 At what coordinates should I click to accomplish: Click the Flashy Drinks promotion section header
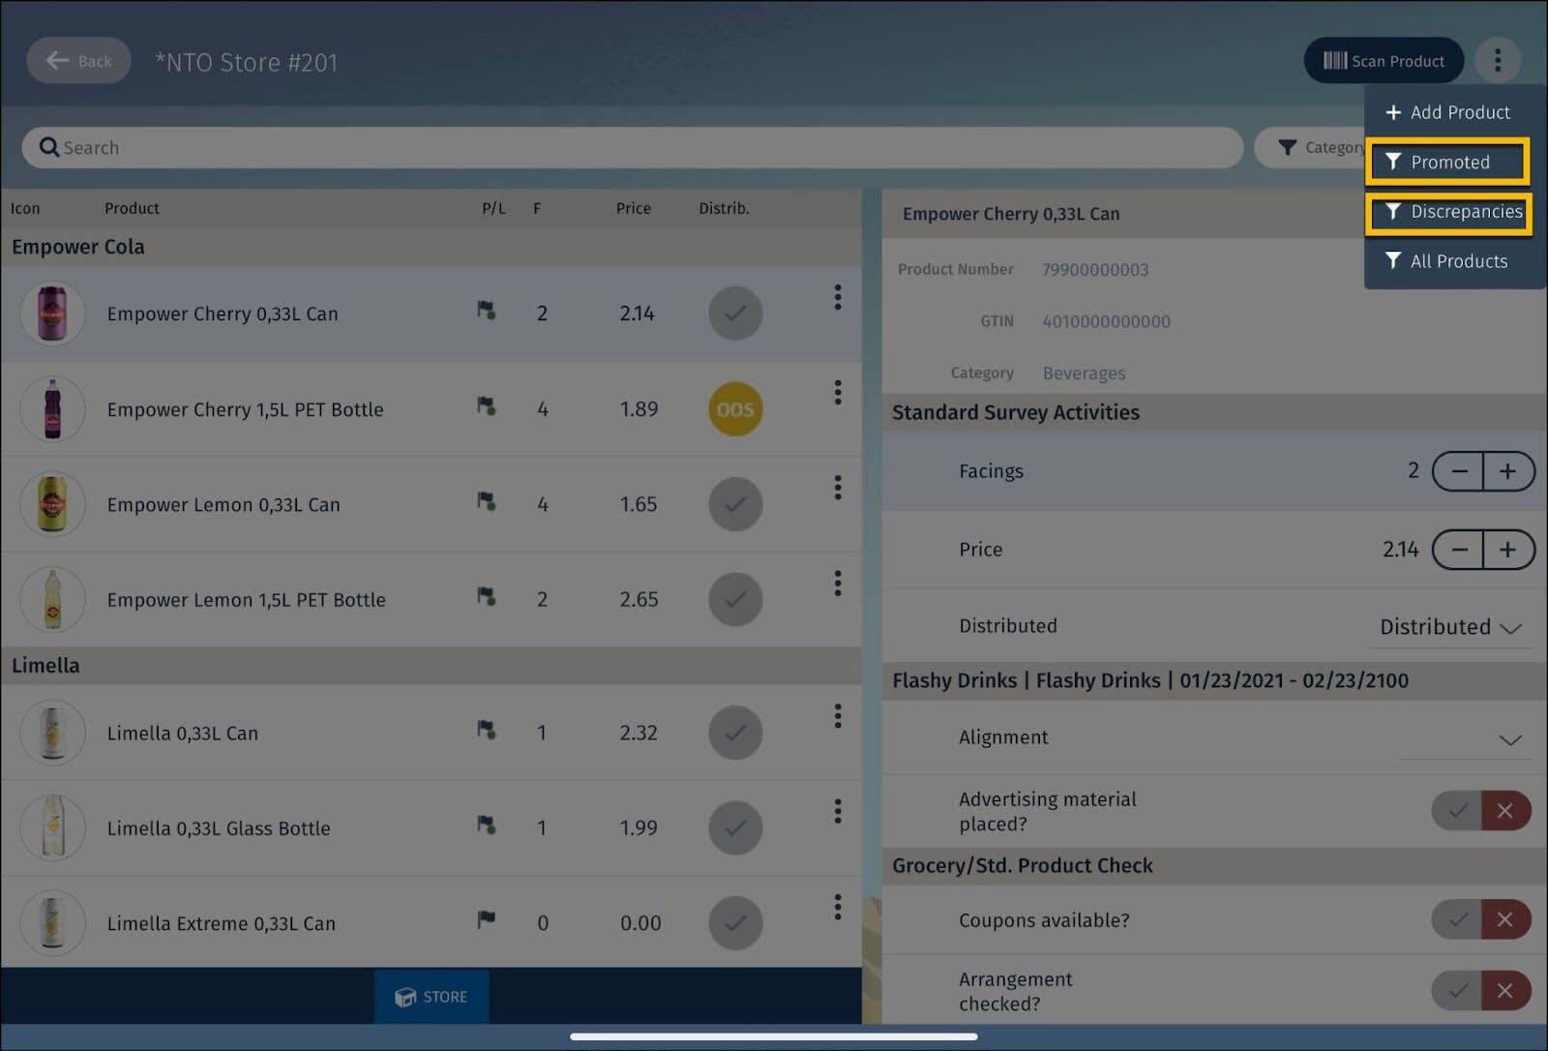tap(1214, 680)
